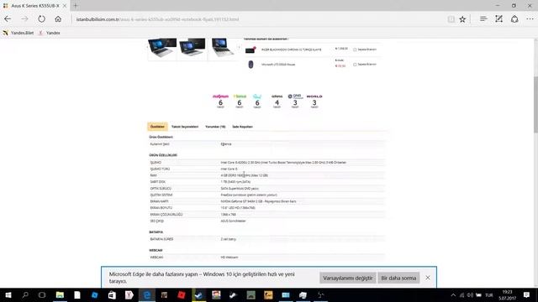Screen dimensions: 538x302
Task: Select the QNB card 3 installments logo
Action: [x=295, y=101]
